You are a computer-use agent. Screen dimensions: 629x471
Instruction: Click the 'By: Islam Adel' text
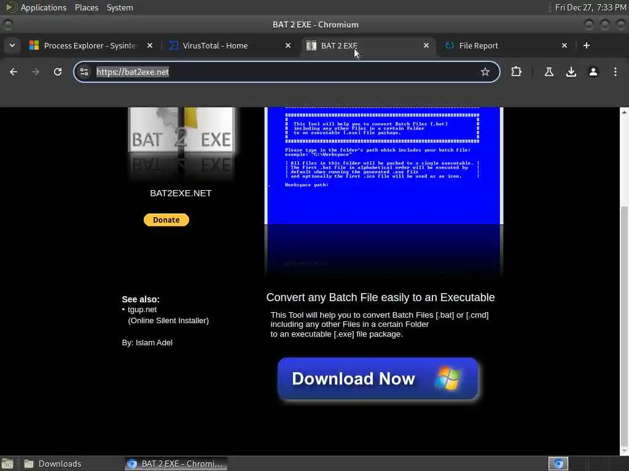coord(147,342)
